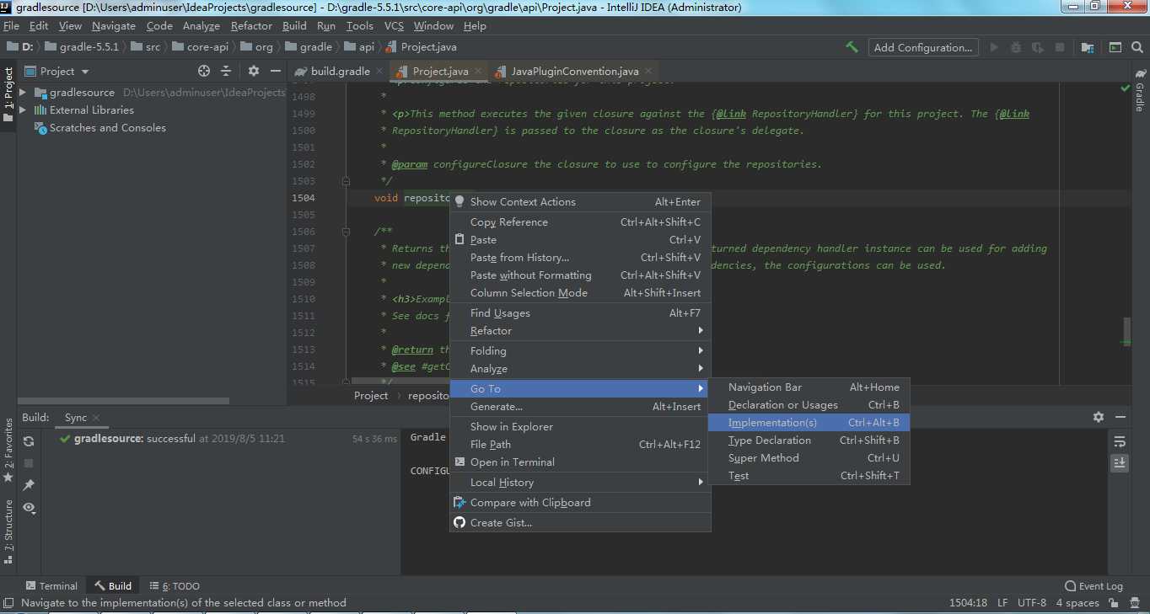This screenshot has width=1150, height=614.
Task: Open the 6: TODO tool window button
Action: (x=175, y=585)
